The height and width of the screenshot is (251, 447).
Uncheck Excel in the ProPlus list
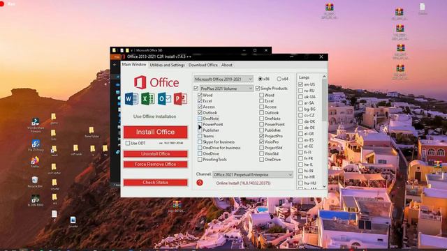pyautogui.click(x=200, y=101)
